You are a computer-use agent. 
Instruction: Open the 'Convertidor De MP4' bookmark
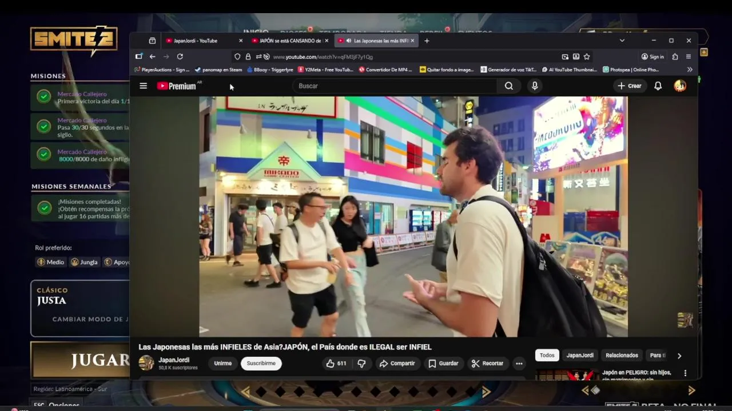385,70
